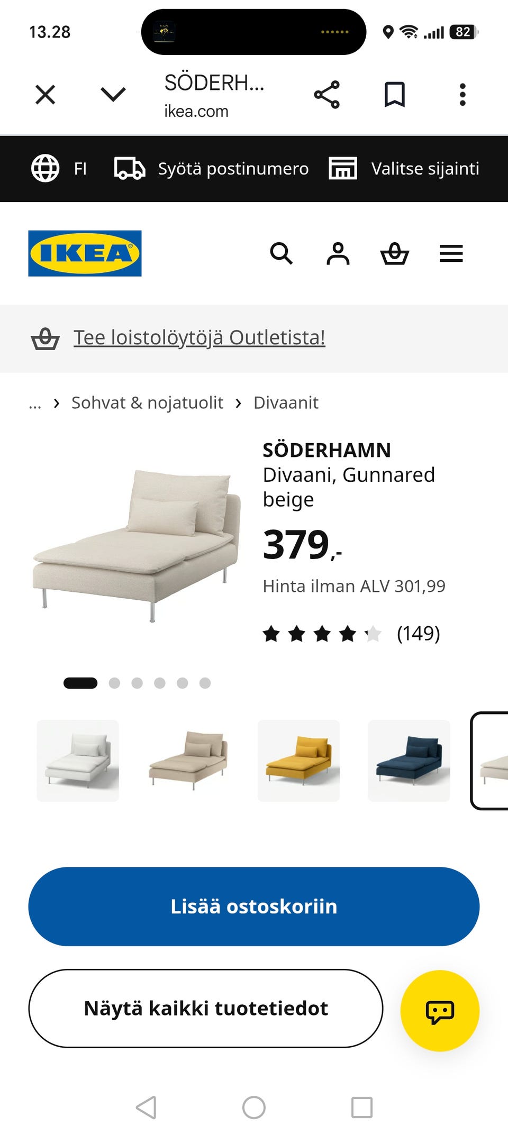508x1135 pixels.
Task: Select the dark blue divaani color variant
Action: tap(409, 761)
